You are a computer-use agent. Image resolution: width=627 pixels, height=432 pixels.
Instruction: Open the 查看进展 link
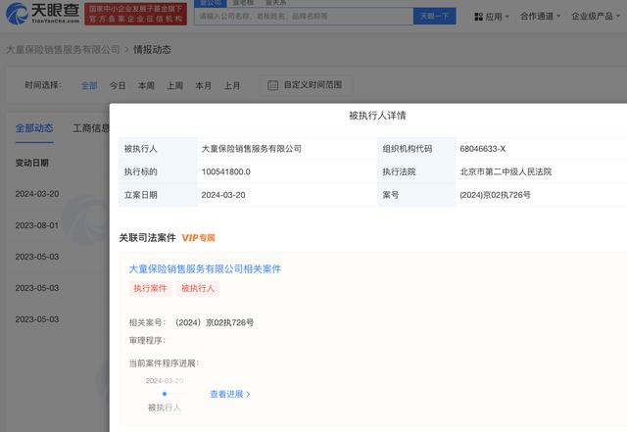pos(230,395)
